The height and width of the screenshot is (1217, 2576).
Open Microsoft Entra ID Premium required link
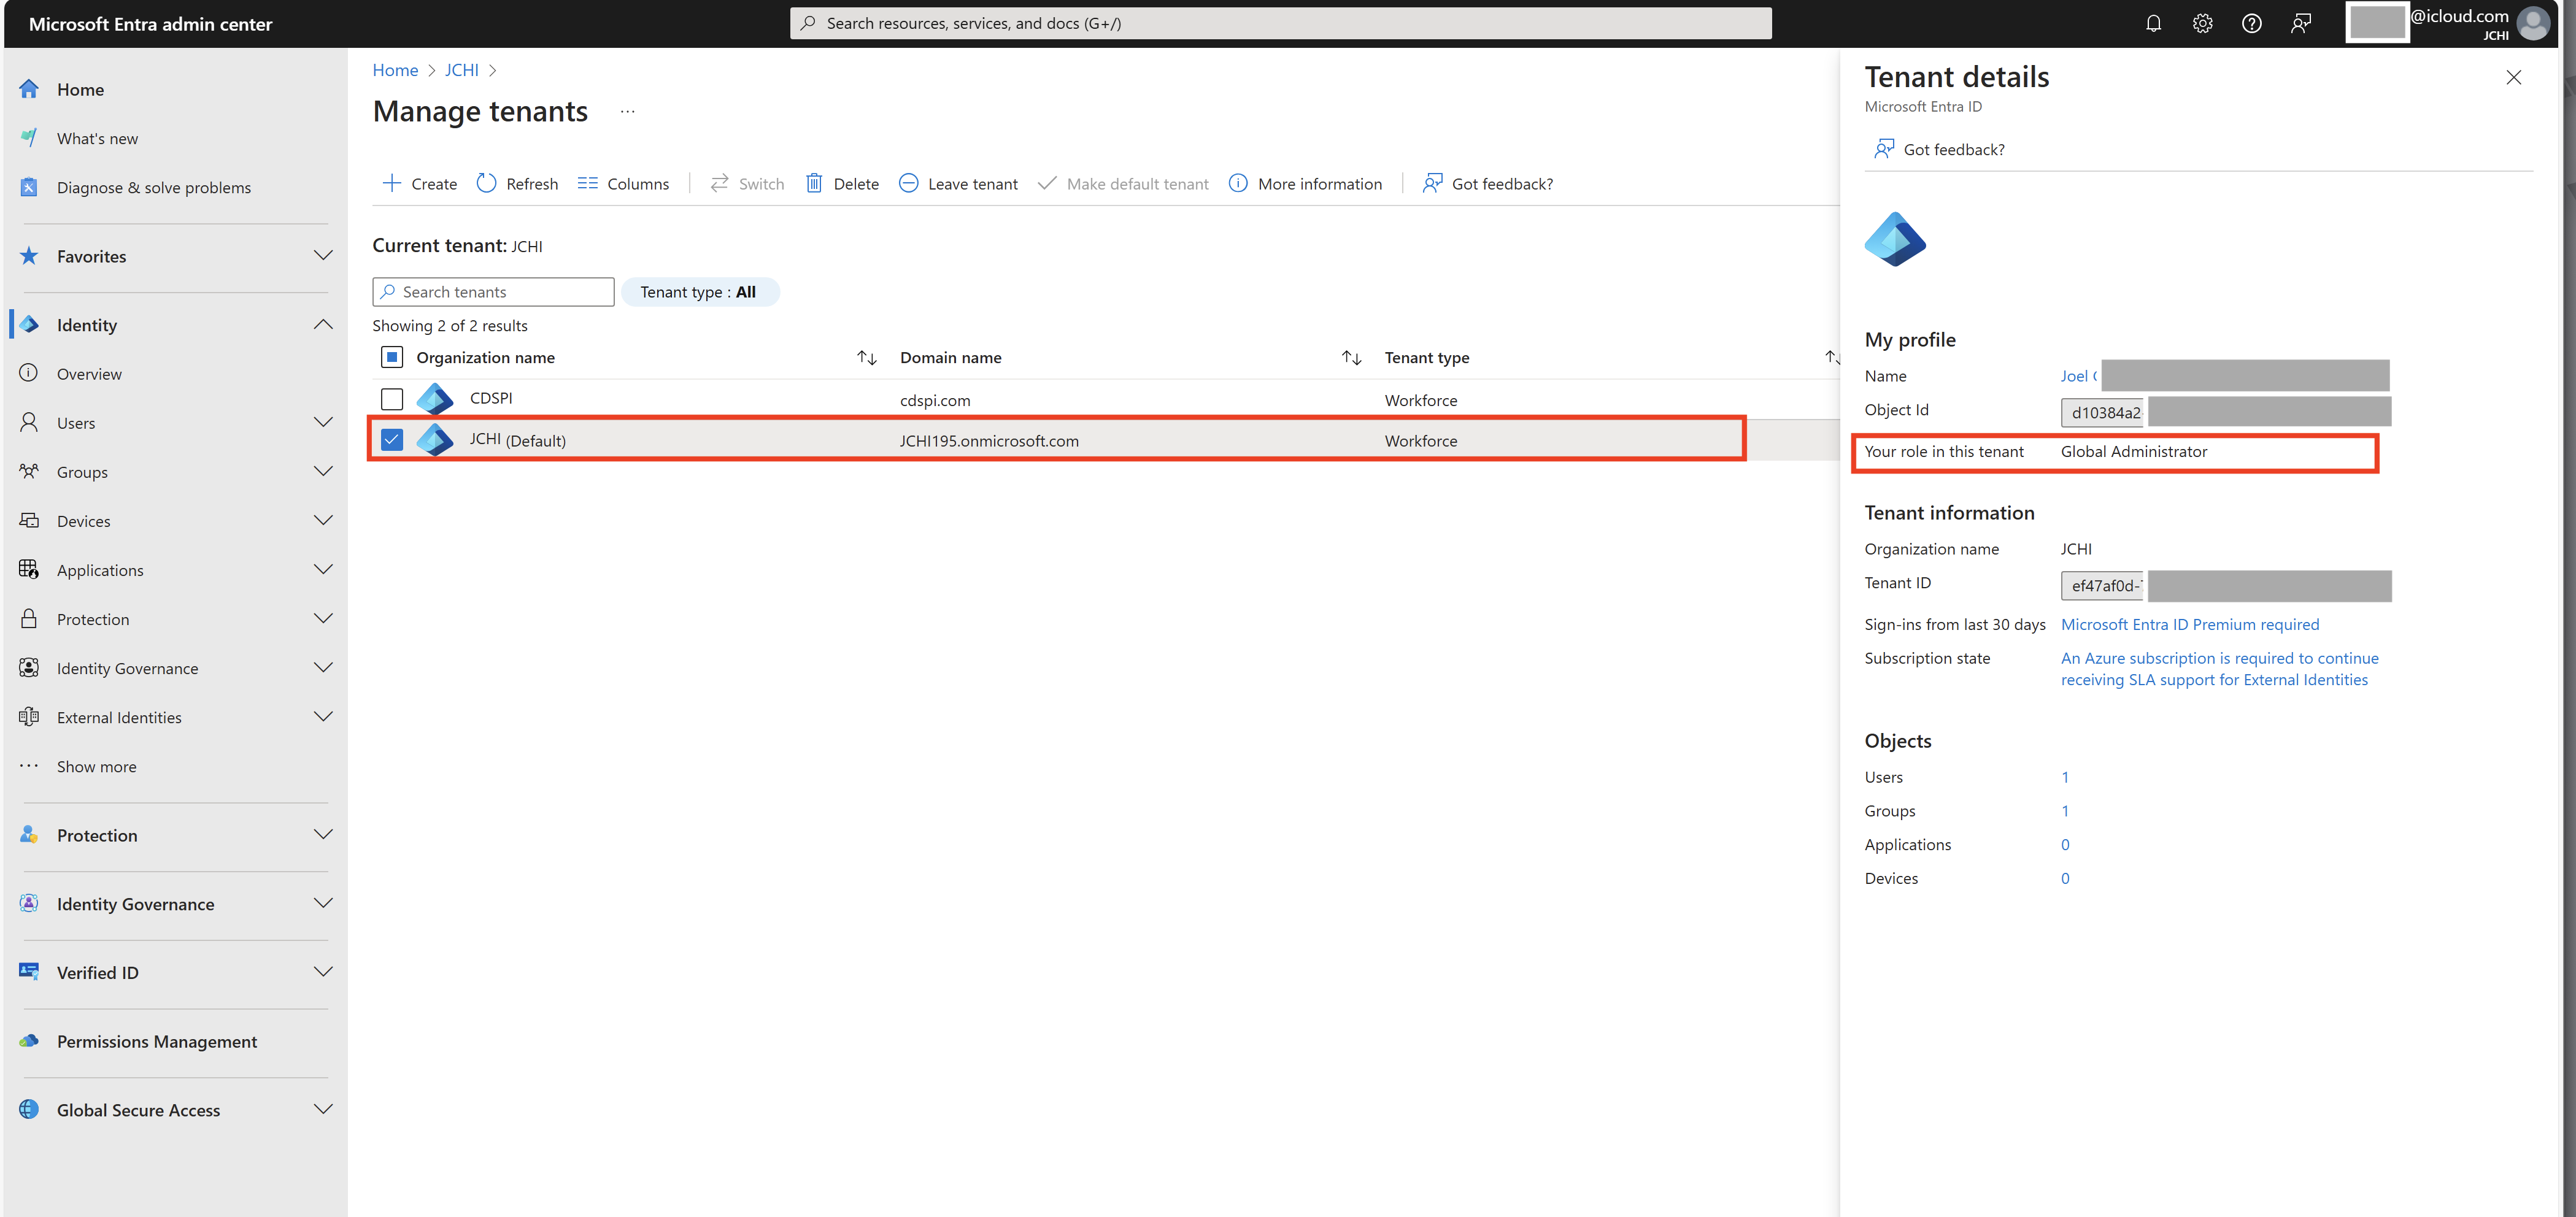coord(2189,624)
